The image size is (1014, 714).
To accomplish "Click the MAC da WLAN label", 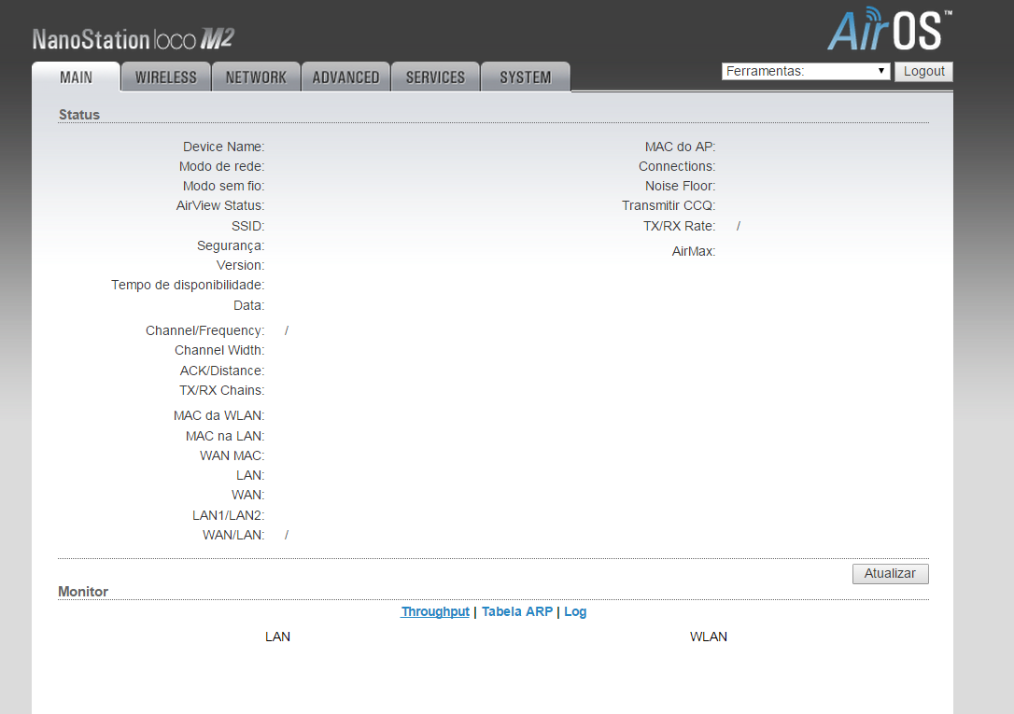I will (218, 415).
